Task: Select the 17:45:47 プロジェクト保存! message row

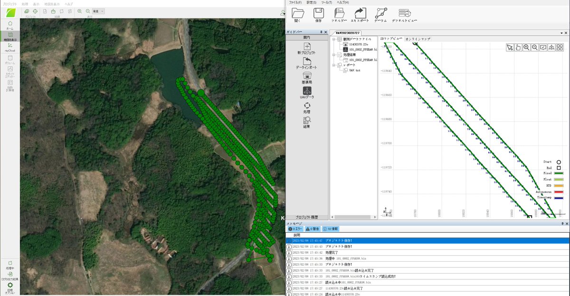Action: 427,240
